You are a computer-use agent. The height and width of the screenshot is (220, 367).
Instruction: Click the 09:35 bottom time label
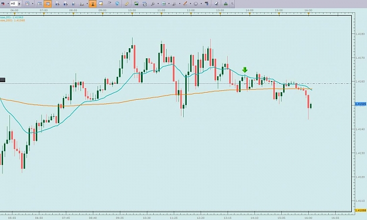pos(120,218)
